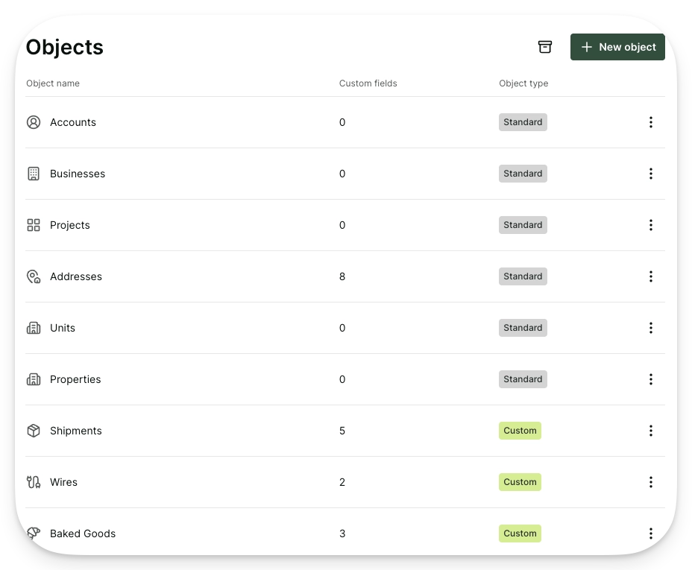Click the Object type column header

pos(523,83)
